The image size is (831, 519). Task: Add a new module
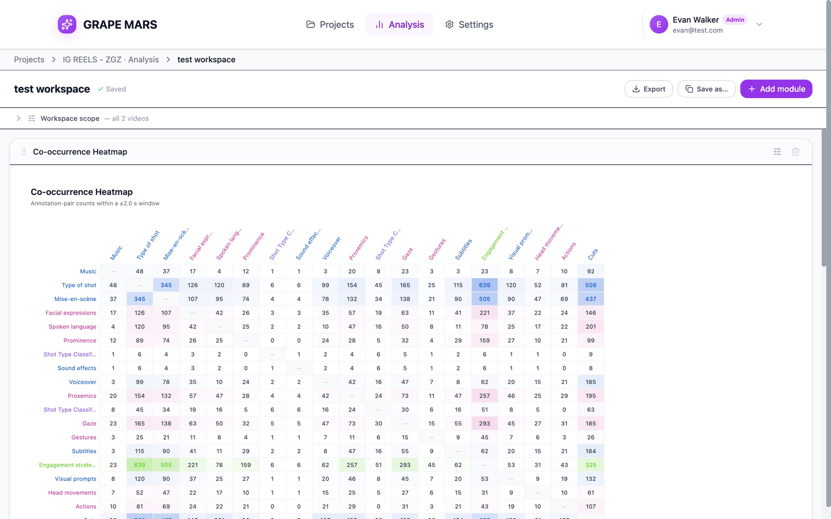776,89
